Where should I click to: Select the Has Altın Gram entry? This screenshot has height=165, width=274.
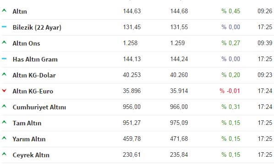click(x=35, y=59)
